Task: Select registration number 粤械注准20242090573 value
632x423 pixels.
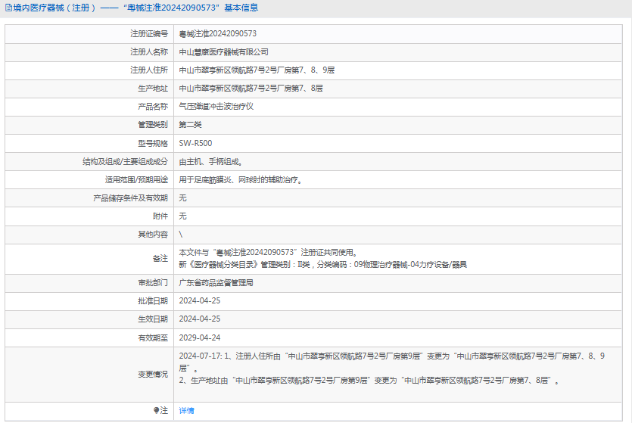Action: tap(218, 34)
